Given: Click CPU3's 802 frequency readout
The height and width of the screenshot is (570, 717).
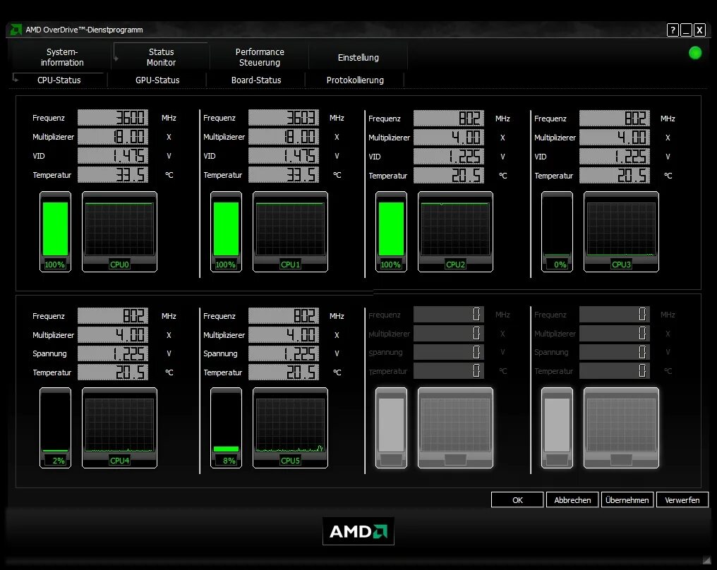Looking at the screenshot, I should [615, 119].
